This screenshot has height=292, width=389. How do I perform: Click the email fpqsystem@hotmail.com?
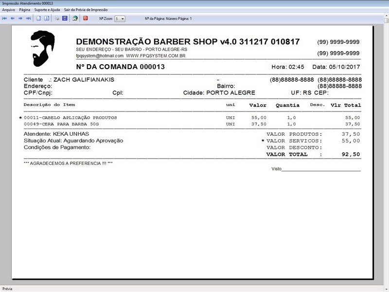(100, 56)
